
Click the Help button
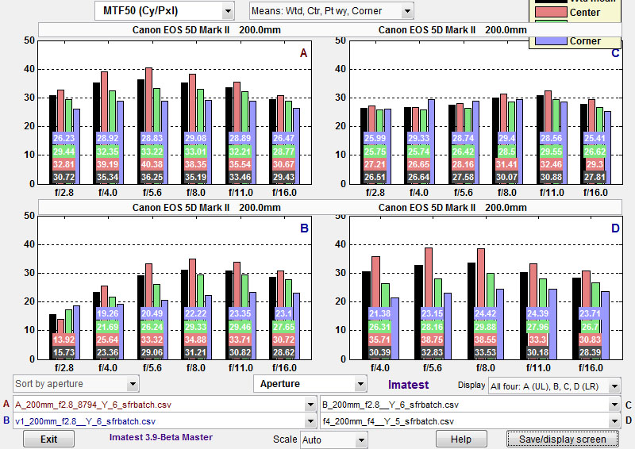pyautogui.click(x=461, y=439)
